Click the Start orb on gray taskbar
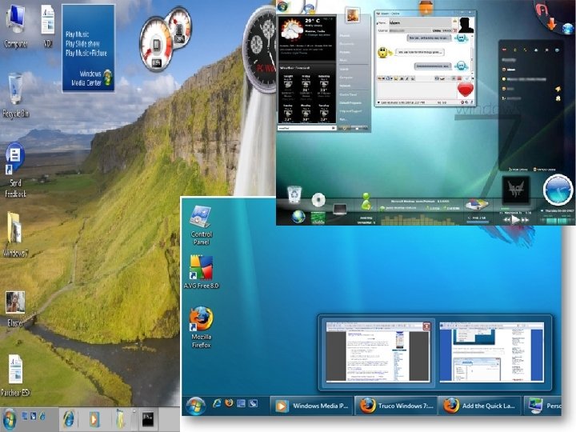576x432 pixels. coord(9,418)
